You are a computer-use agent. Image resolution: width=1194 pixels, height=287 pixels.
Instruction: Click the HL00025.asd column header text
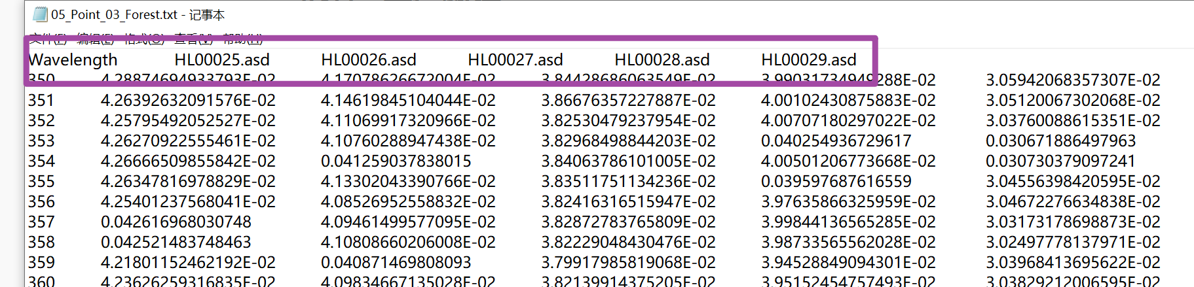click(x=222, y=60)
